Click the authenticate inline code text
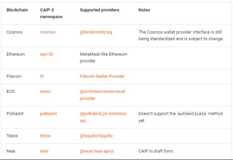233x160 pixels. pos(192,114)
